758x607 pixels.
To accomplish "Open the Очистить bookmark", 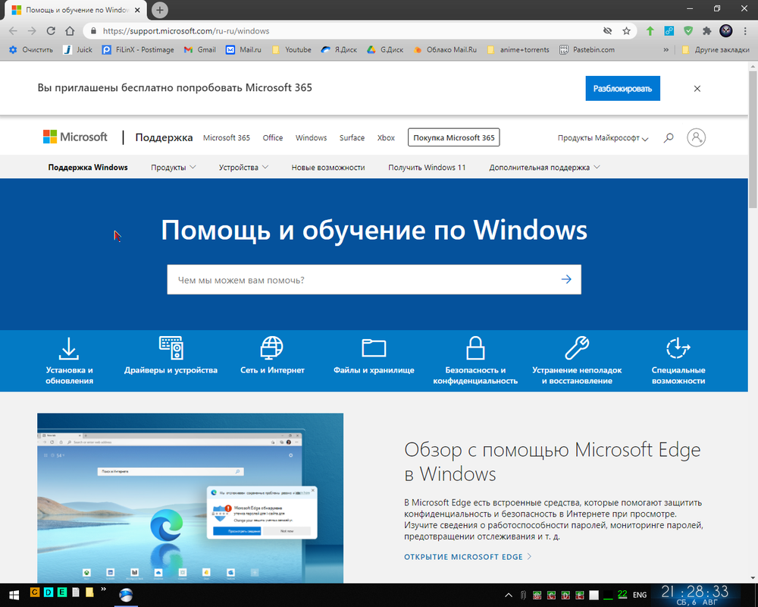I will click(x=31, y=50).
